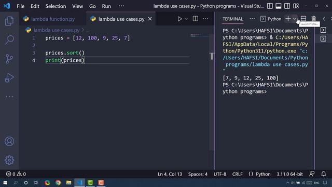
Task: Click line number 2 in gutter
Action: 34,45
